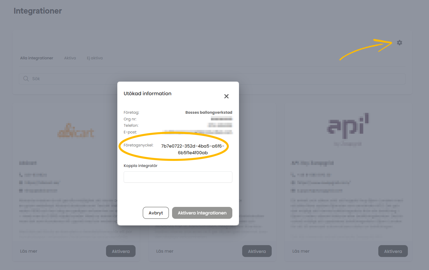Viewport: 429px width, 270px height.
Task: Open Läs mer on the middle card
Action: [165, 251]
